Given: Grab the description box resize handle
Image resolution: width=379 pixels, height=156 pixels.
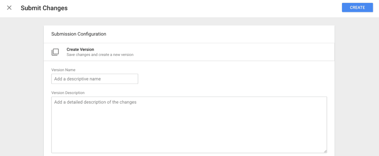Looking at the screenshot, I should pyautogui.click(x=325, y=151).
